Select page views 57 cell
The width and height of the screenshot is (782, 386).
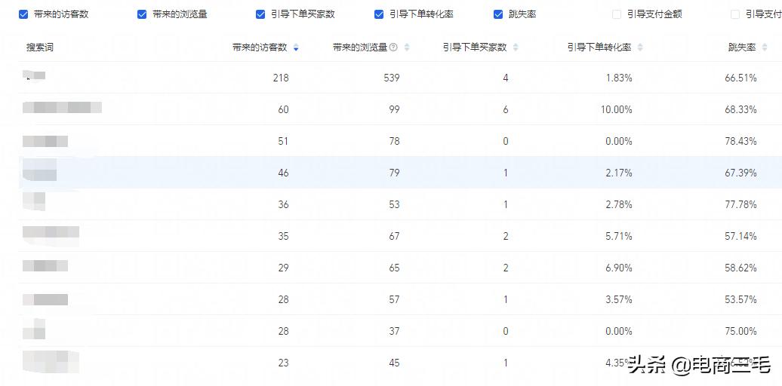tap(394, 300)
